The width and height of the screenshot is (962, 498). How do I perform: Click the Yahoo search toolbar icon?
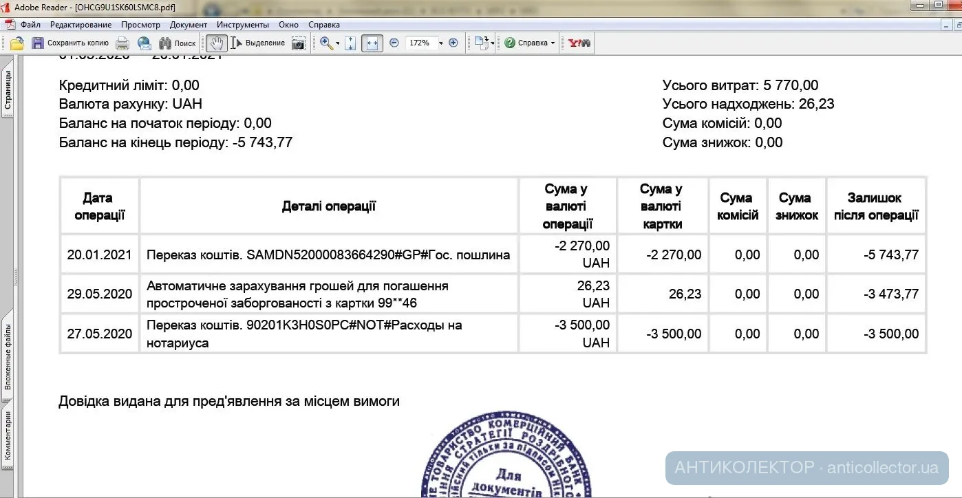(x=579, y=43)
